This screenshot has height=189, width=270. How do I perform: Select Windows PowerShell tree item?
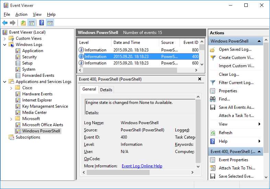[41, 131]
